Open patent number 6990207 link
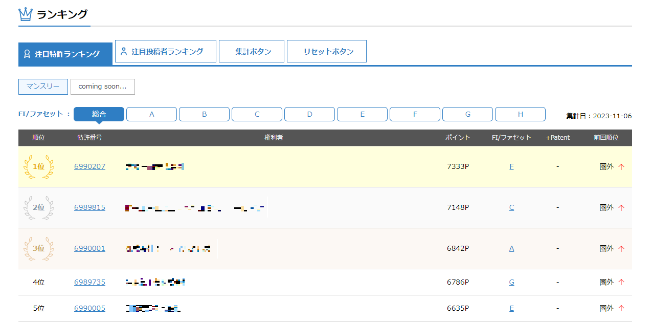652x322 pixels. [x=89, y=166]
